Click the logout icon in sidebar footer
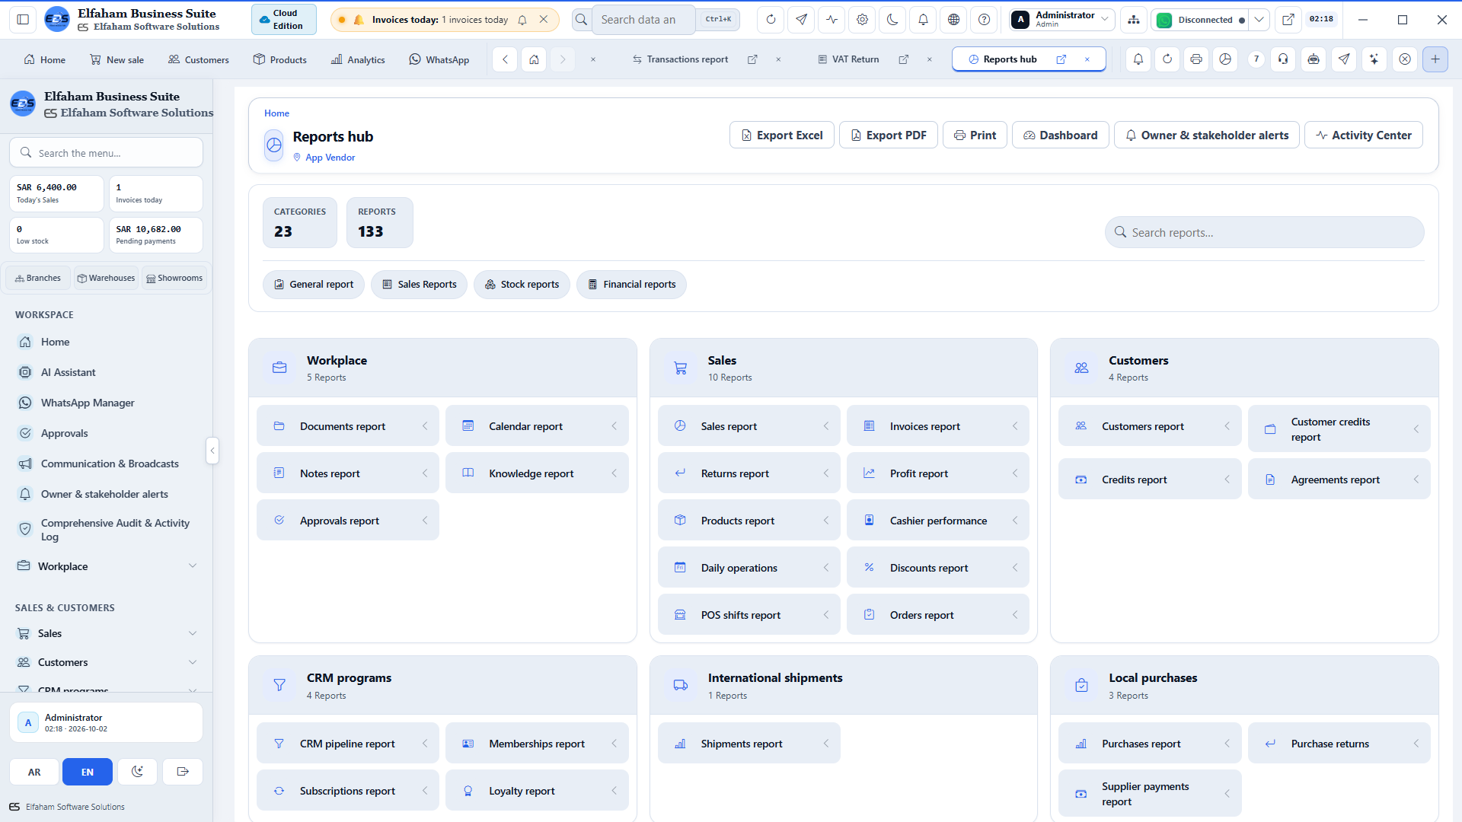Screen dimensions: 1462x822 coord(183,772)
